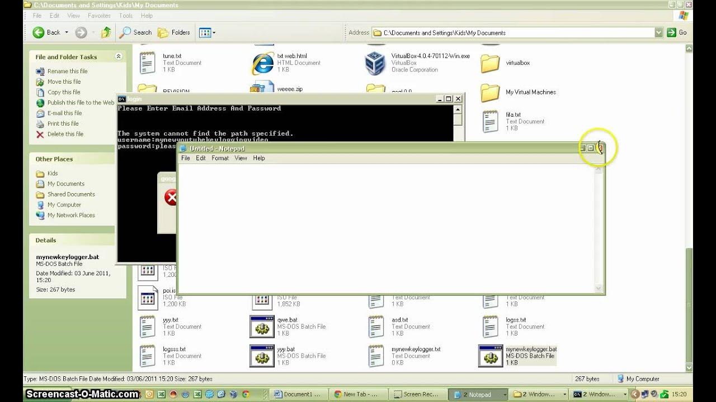
Task: Click Notepad's scrollbar down arrow
Action: pos(599,288)
